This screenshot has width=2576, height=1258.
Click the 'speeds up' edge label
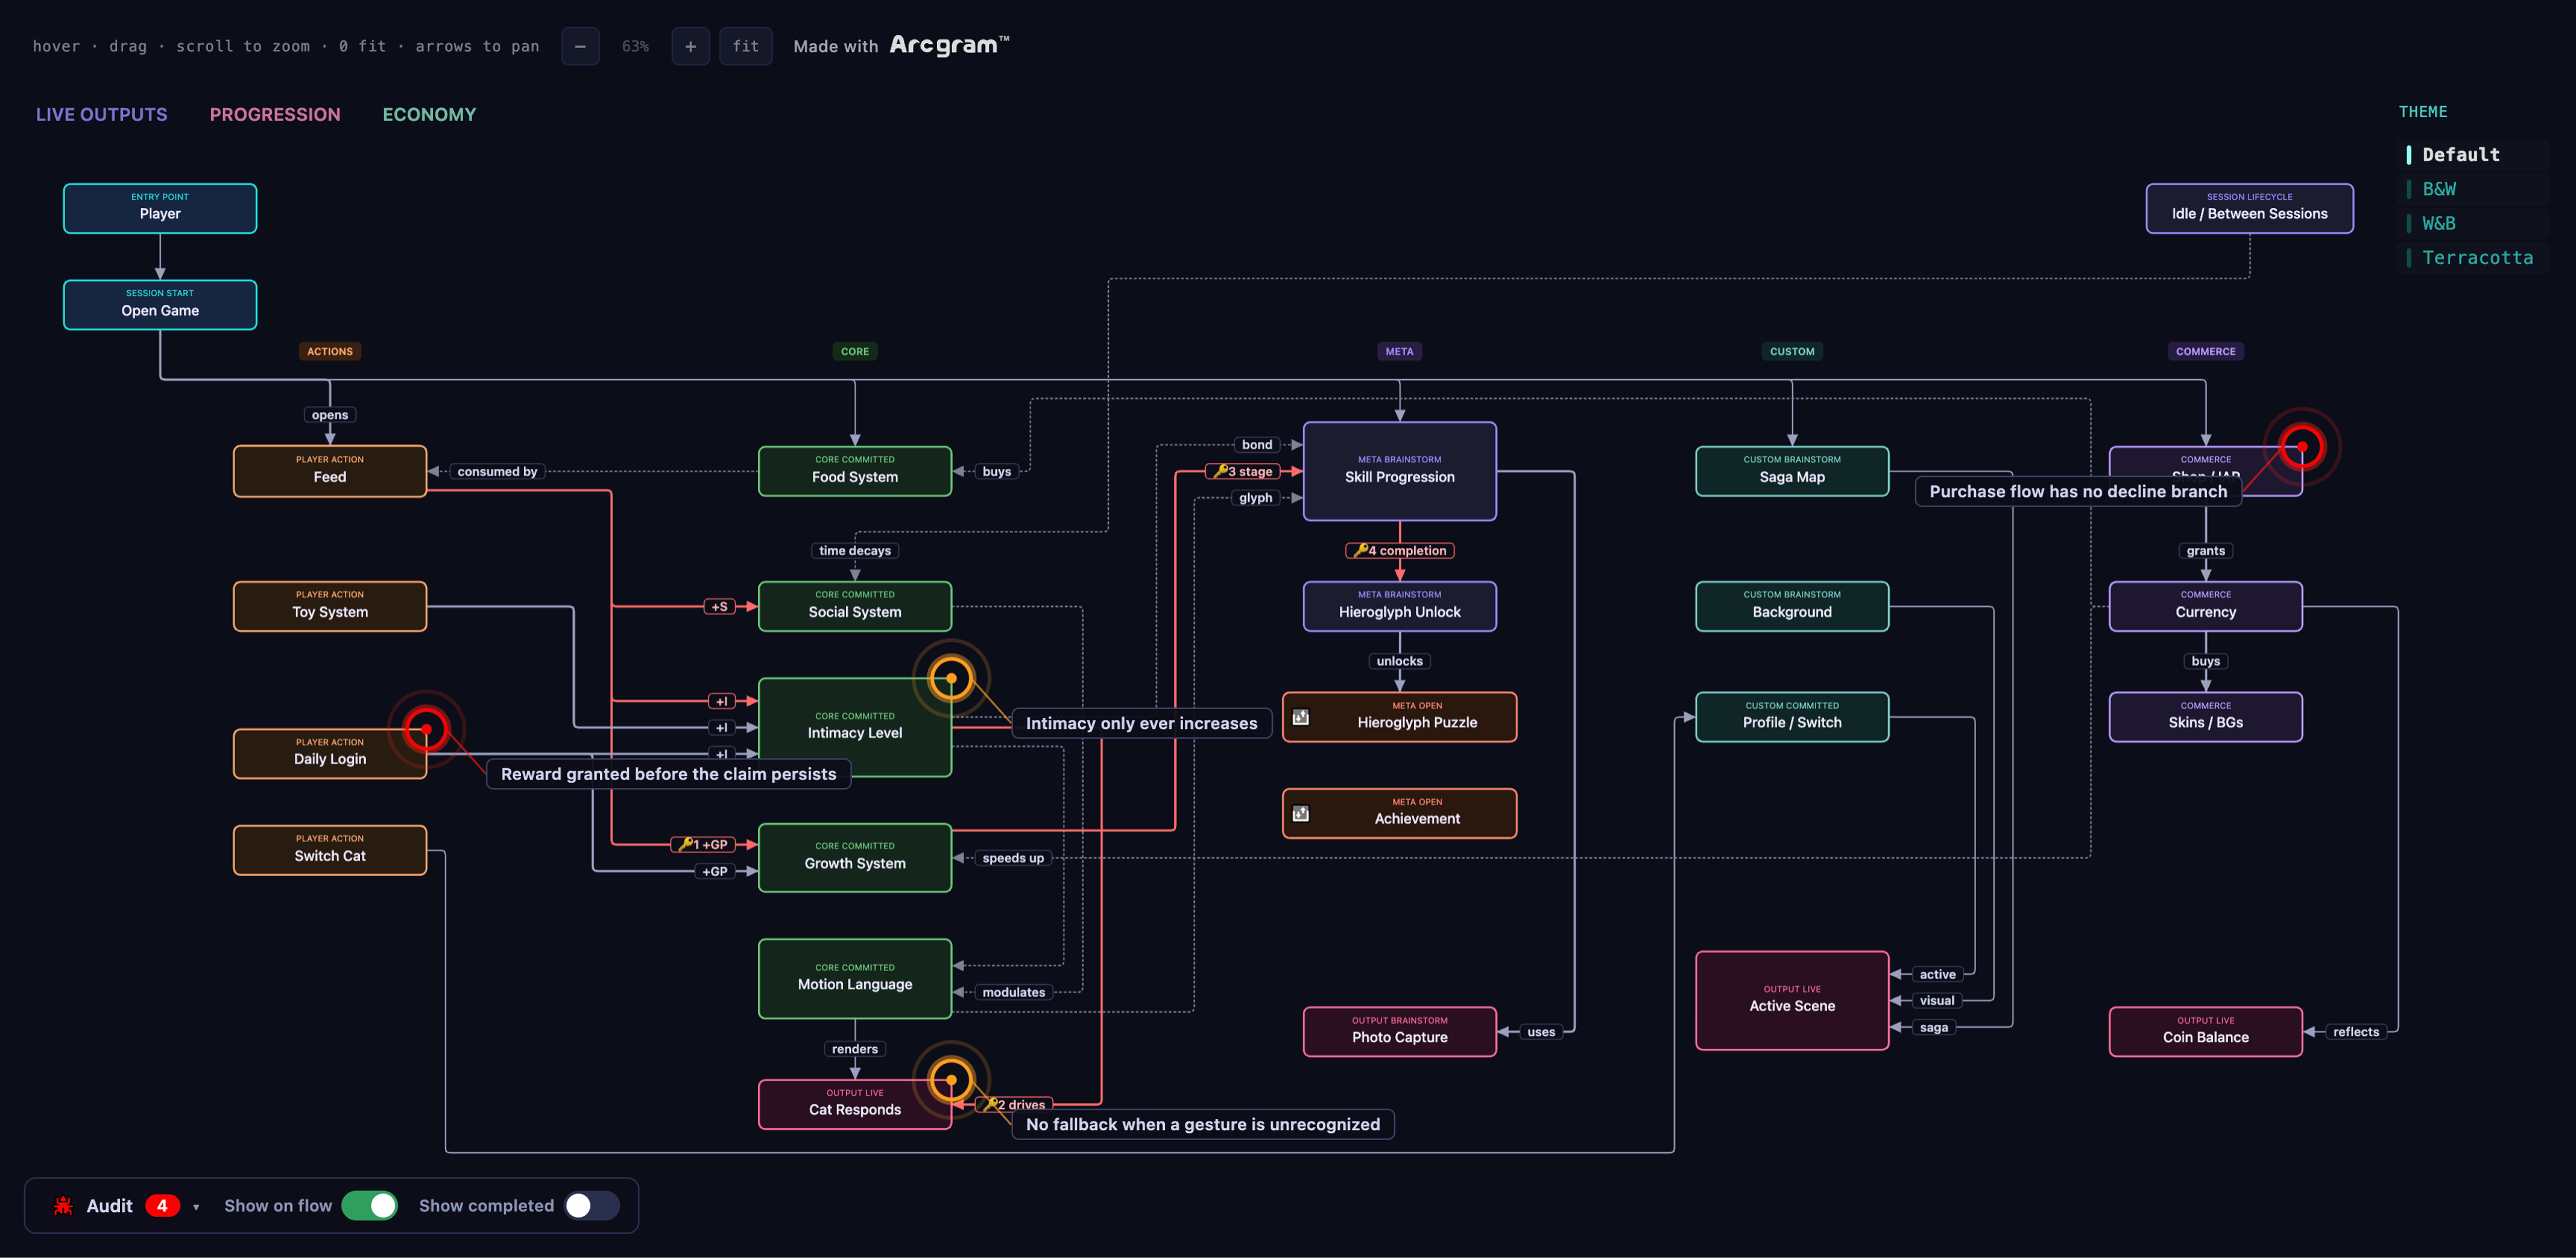[x=1013, y=858]
